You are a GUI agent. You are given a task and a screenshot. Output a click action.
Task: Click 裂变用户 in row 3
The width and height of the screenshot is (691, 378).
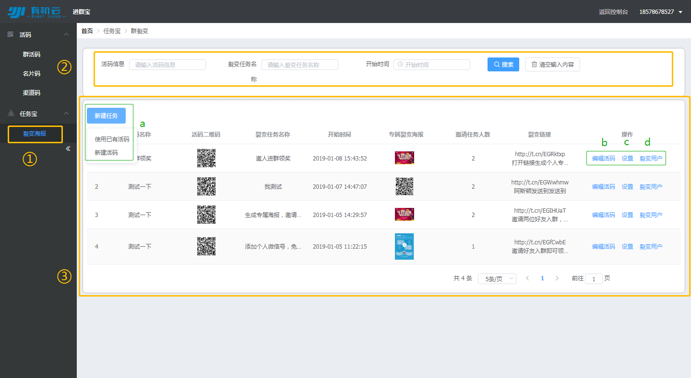tap(651, 215)
